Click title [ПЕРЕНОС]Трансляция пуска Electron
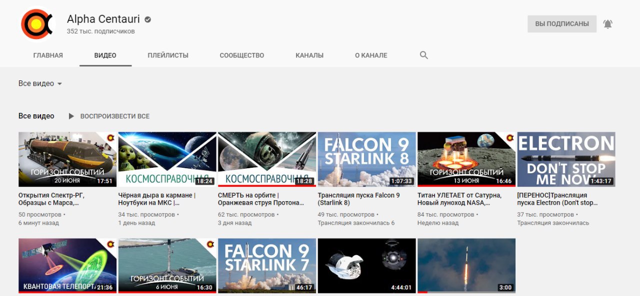This screenshot has width=640, height=296. click(557, 199)
